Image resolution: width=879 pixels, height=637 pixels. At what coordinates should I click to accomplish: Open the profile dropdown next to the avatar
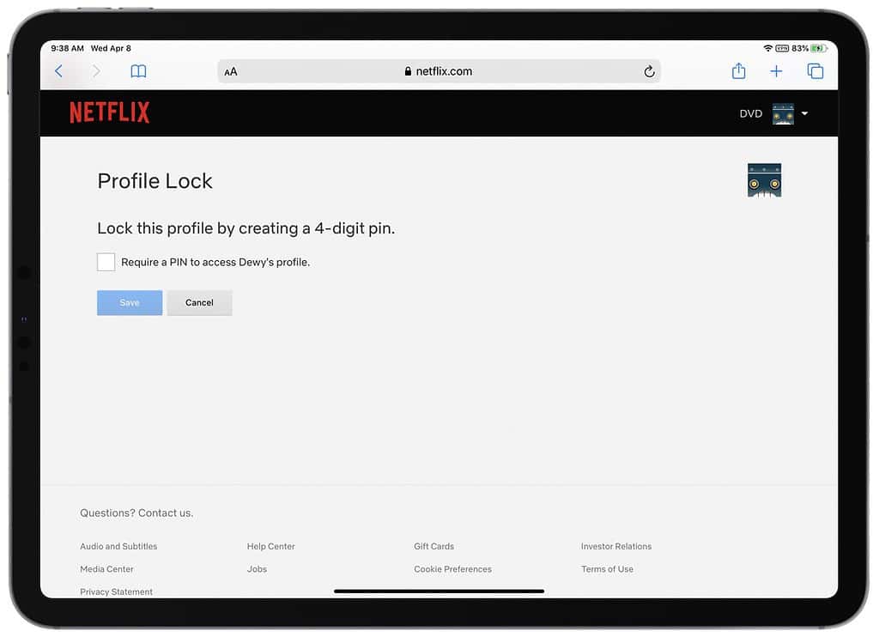[804, 112]
